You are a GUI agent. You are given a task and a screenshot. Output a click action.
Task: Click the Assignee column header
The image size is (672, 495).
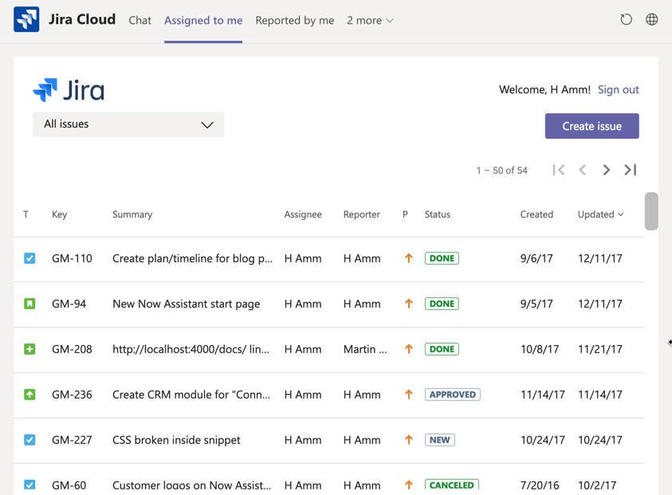(303, 214)
